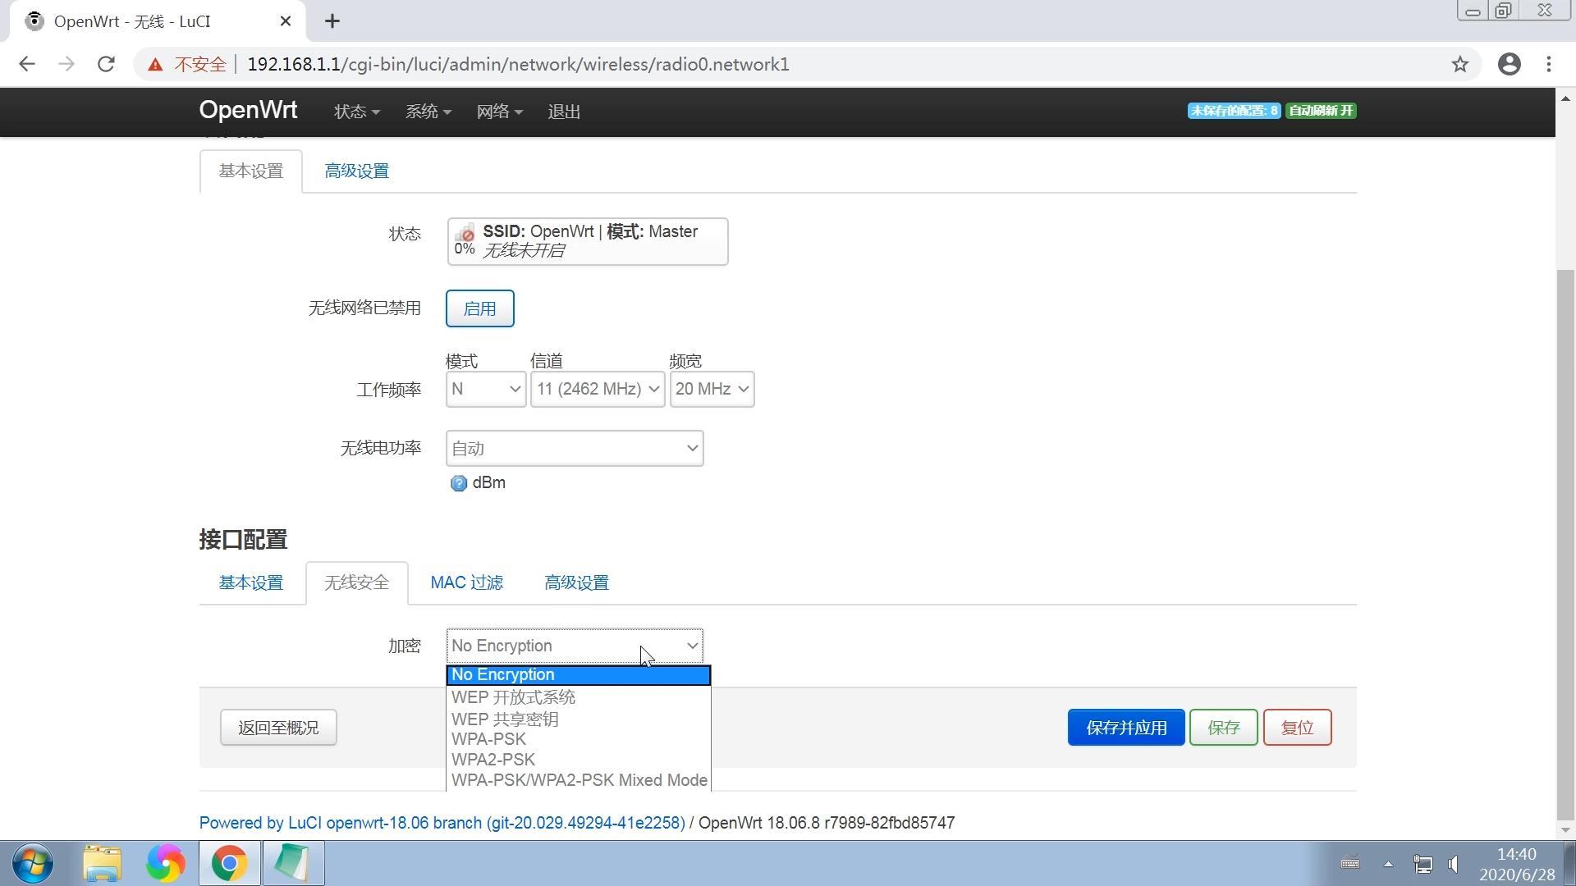Select WPA-PSK/WPA2-PSK Mixed Mode option
Screen dimensions: 1576x886
[x=578, y=780]
